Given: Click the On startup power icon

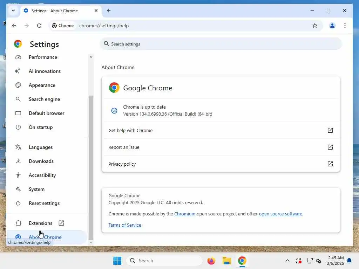Looking at the screenshot, I should coord(18,127).
